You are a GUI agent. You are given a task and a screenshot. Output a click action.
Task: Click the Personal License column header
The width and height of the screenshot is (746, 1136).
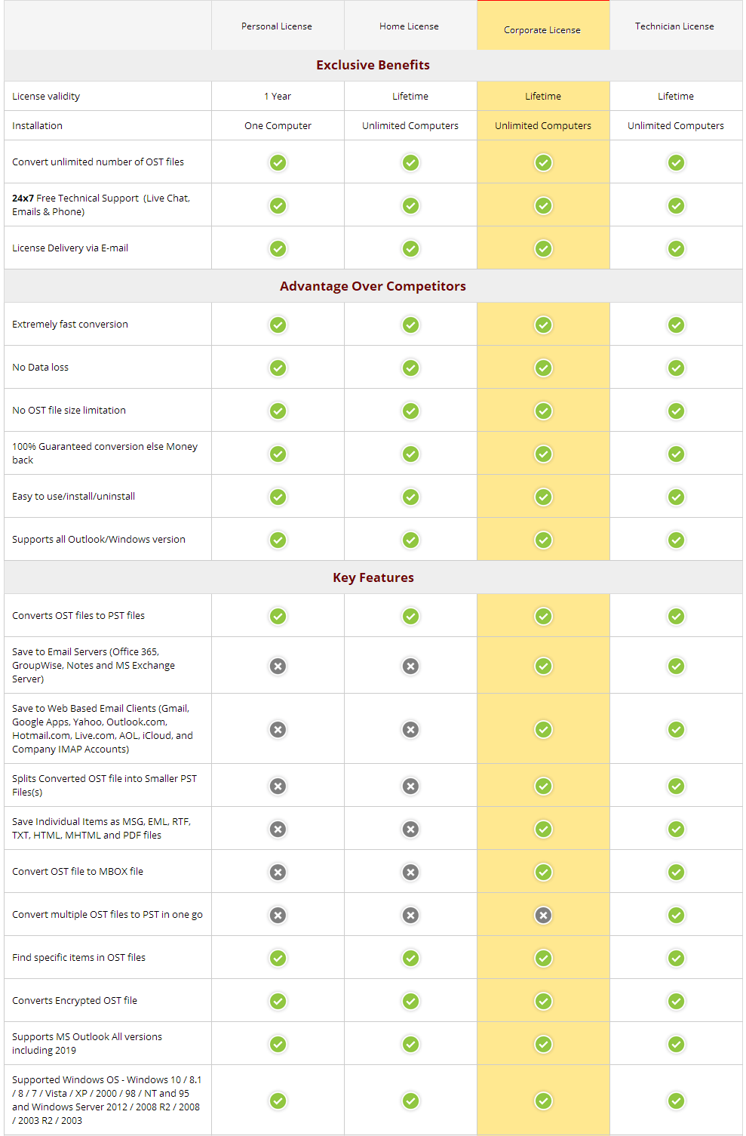(277, 26)
